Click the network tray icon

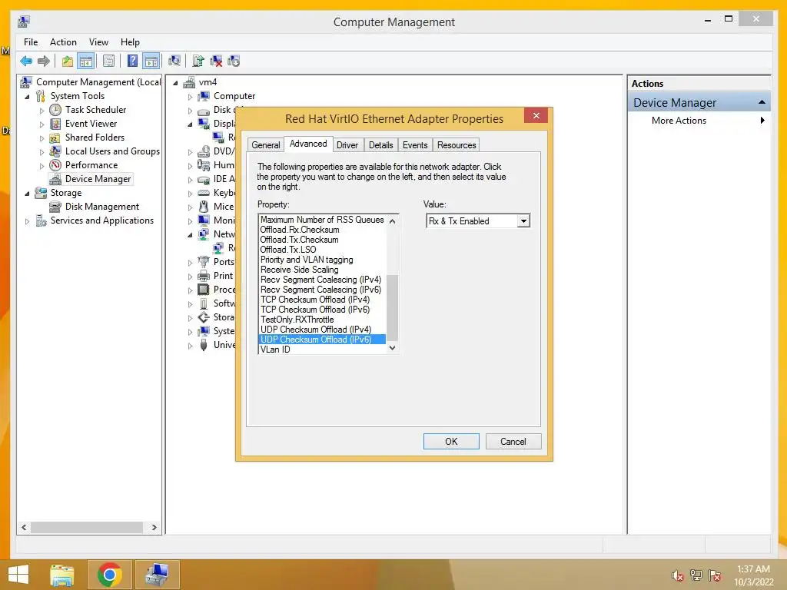click(696, 575)
